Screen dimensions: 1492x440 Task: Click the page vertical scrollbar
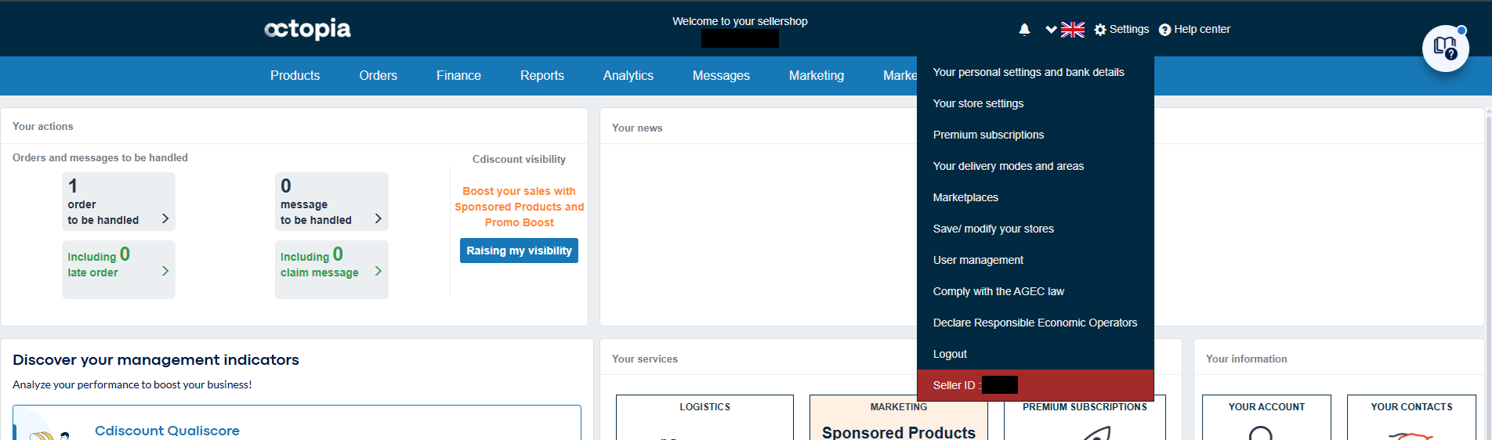(x=1488, y=274)
